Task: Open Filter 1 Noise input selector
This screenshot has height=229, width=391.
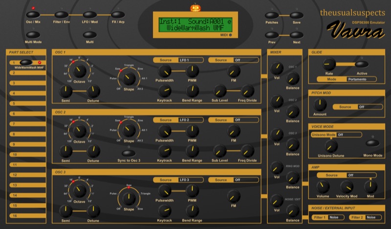Action: pyautogui.click(x=328, y=217)
